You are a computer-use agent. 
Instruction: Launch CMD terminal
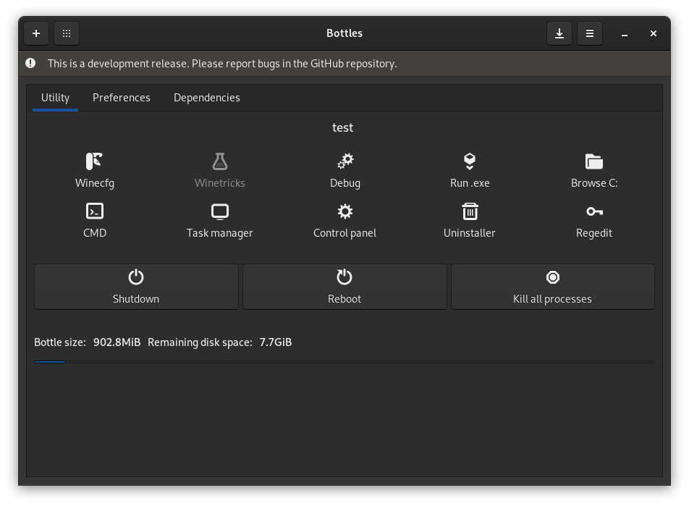[95, 221]
